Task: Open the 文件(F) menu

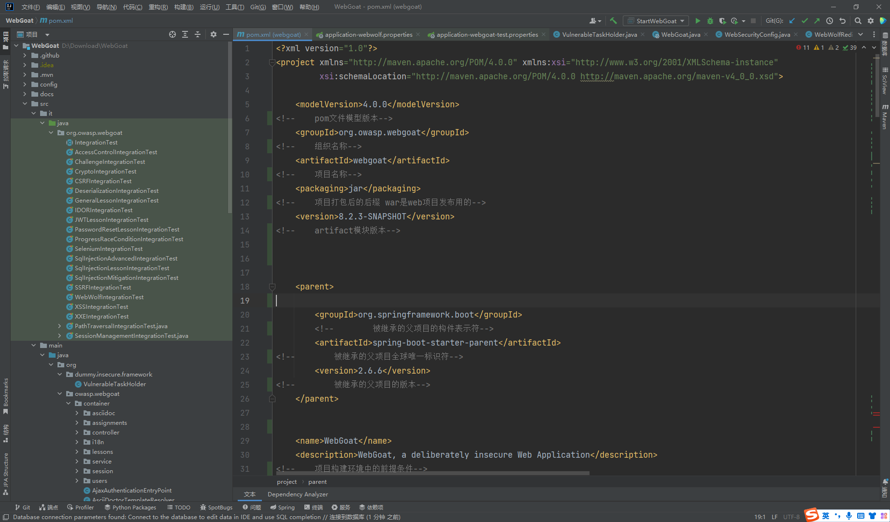Action: click(30, 7)
